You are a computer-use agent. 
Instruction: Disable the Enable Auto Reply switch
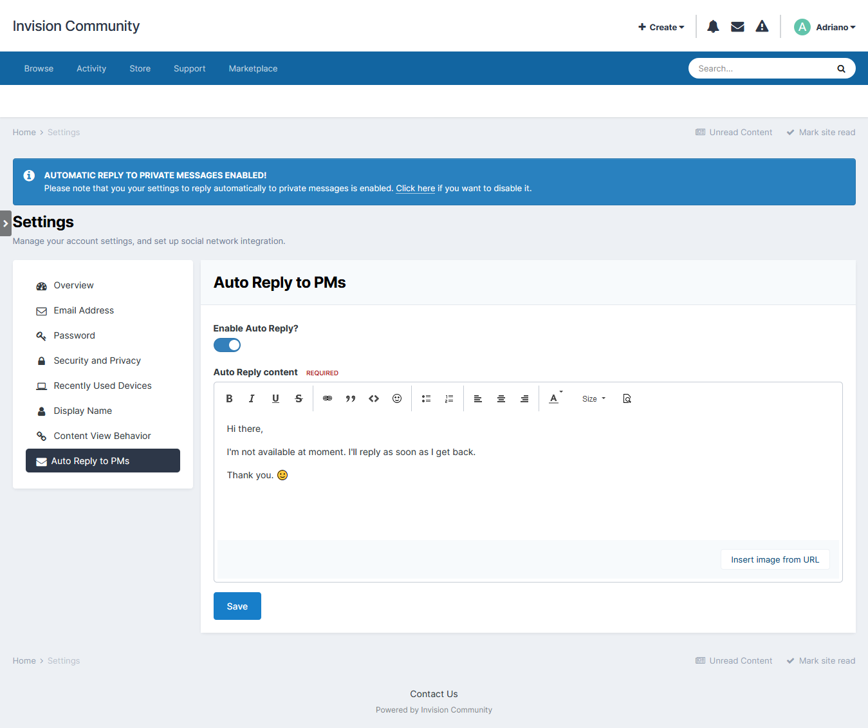coord(227,345)
